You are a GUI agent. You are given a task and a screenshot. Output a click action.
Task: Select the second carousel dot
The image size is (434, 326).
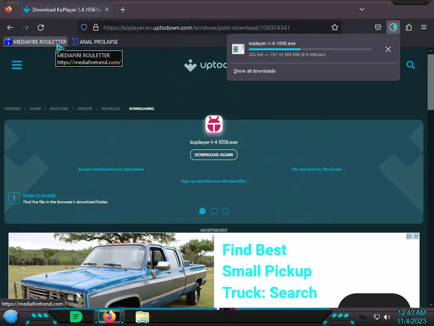pyautogui.click(x=214, y=211)
